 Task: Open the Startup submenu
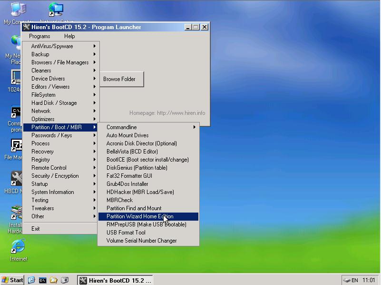pos(60,184)
